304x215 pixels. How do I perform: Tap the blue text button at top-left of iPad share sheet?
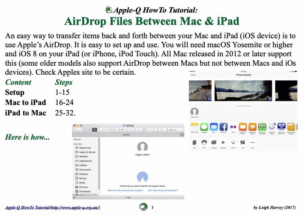[x=193, y=75]
